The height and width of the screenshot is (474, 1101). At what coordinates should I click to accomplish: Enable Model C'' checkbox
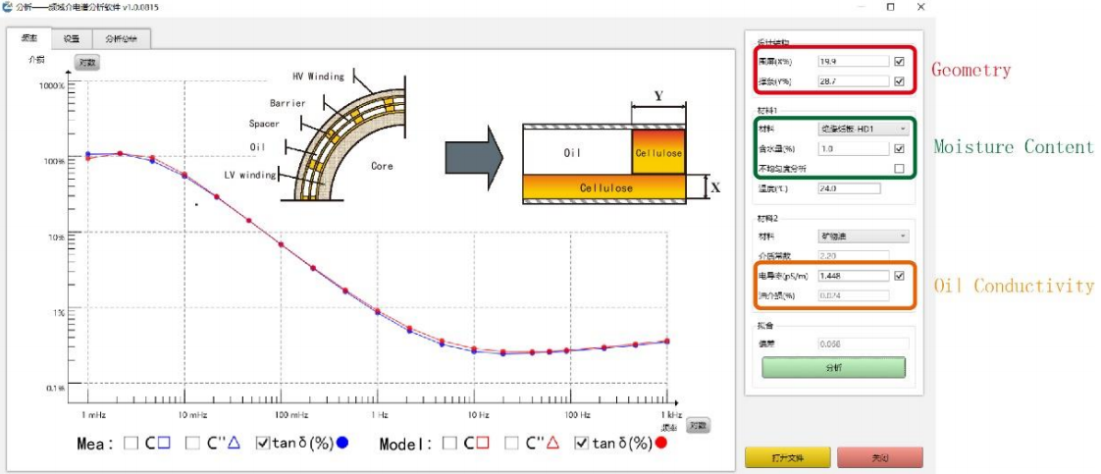511,444
